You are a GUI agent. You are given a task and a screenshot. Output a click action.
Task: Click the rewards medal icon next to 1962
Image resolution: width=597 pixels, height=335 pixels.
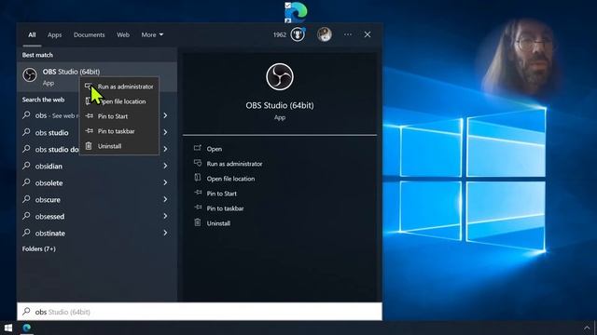pyautogui.click(x=298, y=34)
